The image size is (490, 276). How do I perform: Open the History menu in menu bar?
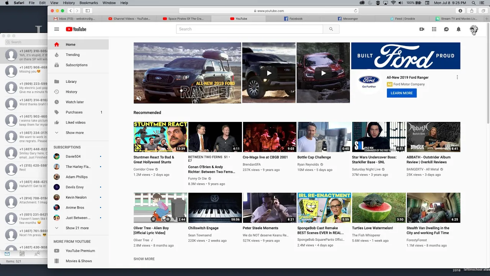click(x=69, y=3)
